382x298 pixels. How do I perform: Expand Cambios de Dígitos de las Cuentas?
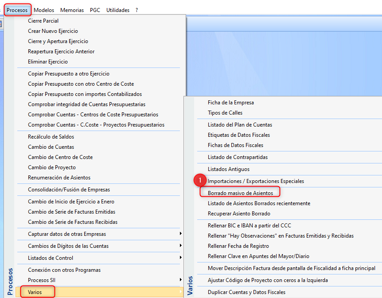68,246
